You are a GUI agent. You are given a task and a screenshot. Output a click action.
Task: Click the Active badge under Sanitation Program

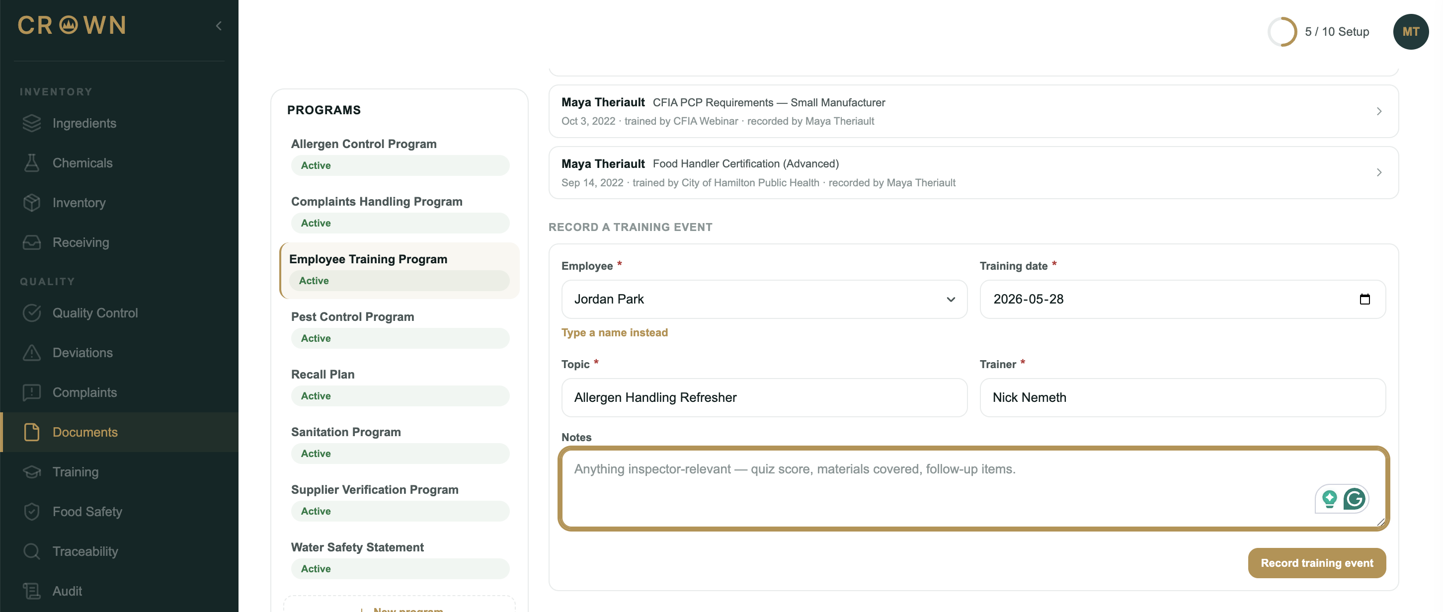pos(400,454)
